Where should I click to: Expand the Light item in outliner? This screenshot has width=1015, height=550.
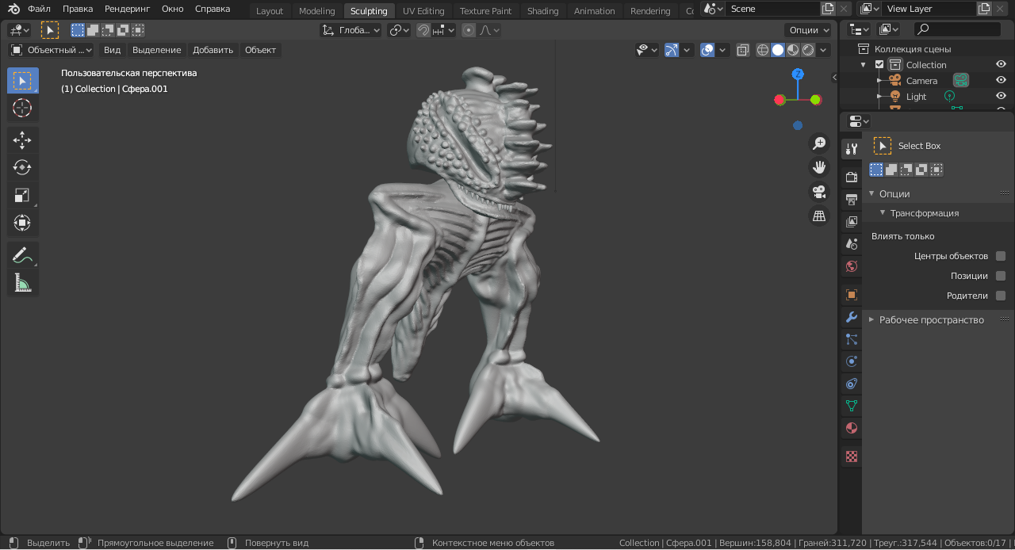tap(879, 97)
